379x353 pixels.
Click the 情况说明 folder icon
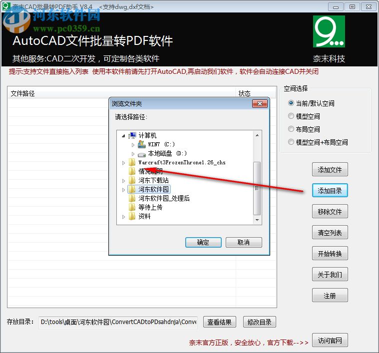(x=132, y=171)
